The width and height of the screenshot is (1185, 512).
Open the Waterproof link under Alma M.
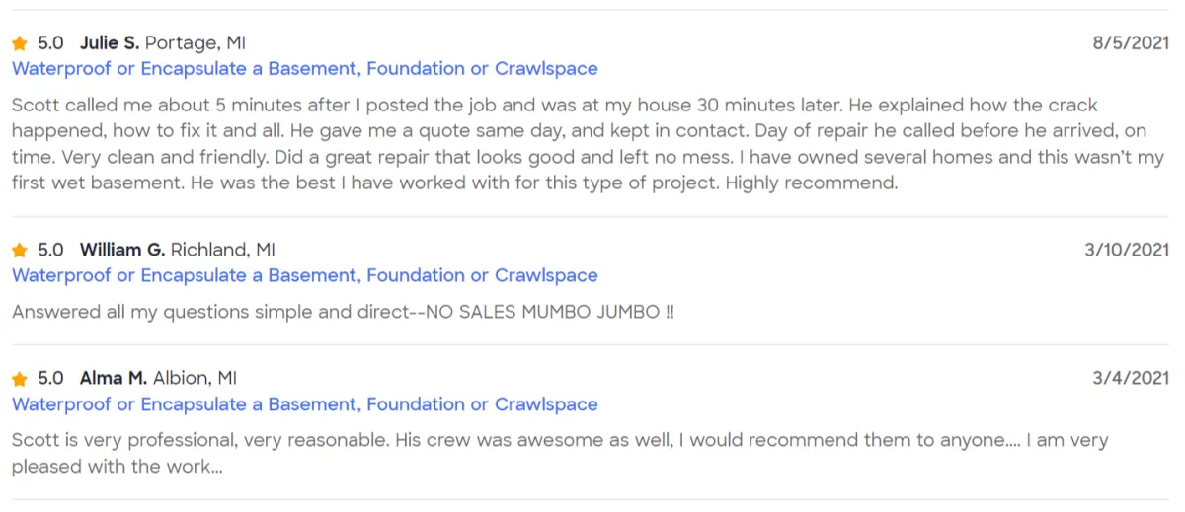305,404
